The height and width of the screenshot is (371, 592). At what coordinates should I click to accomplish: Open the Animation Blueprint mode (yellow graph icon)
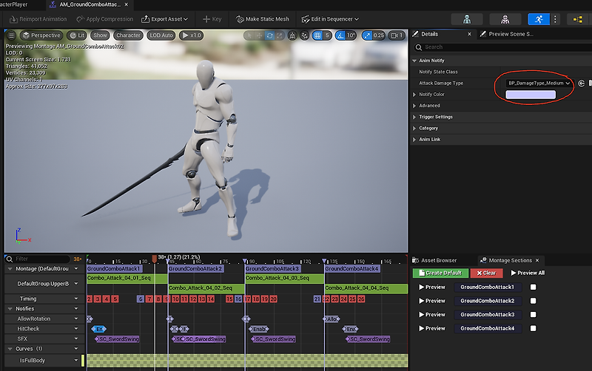578,19
